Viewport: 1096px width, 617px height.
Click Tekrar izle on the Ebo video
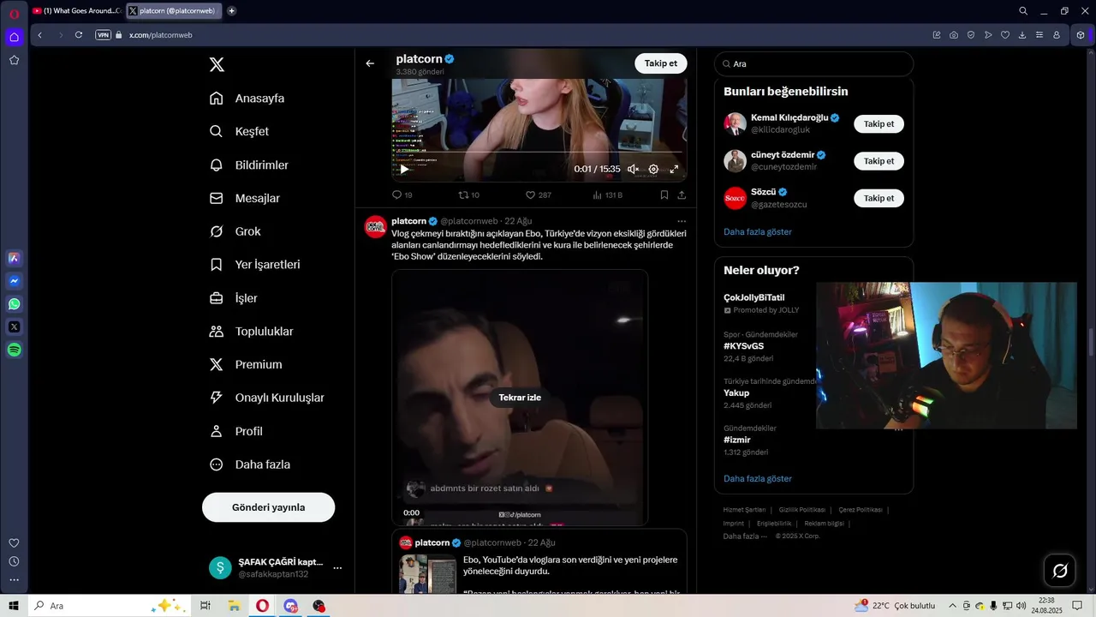pyautogui.click(x=520, y=398)
